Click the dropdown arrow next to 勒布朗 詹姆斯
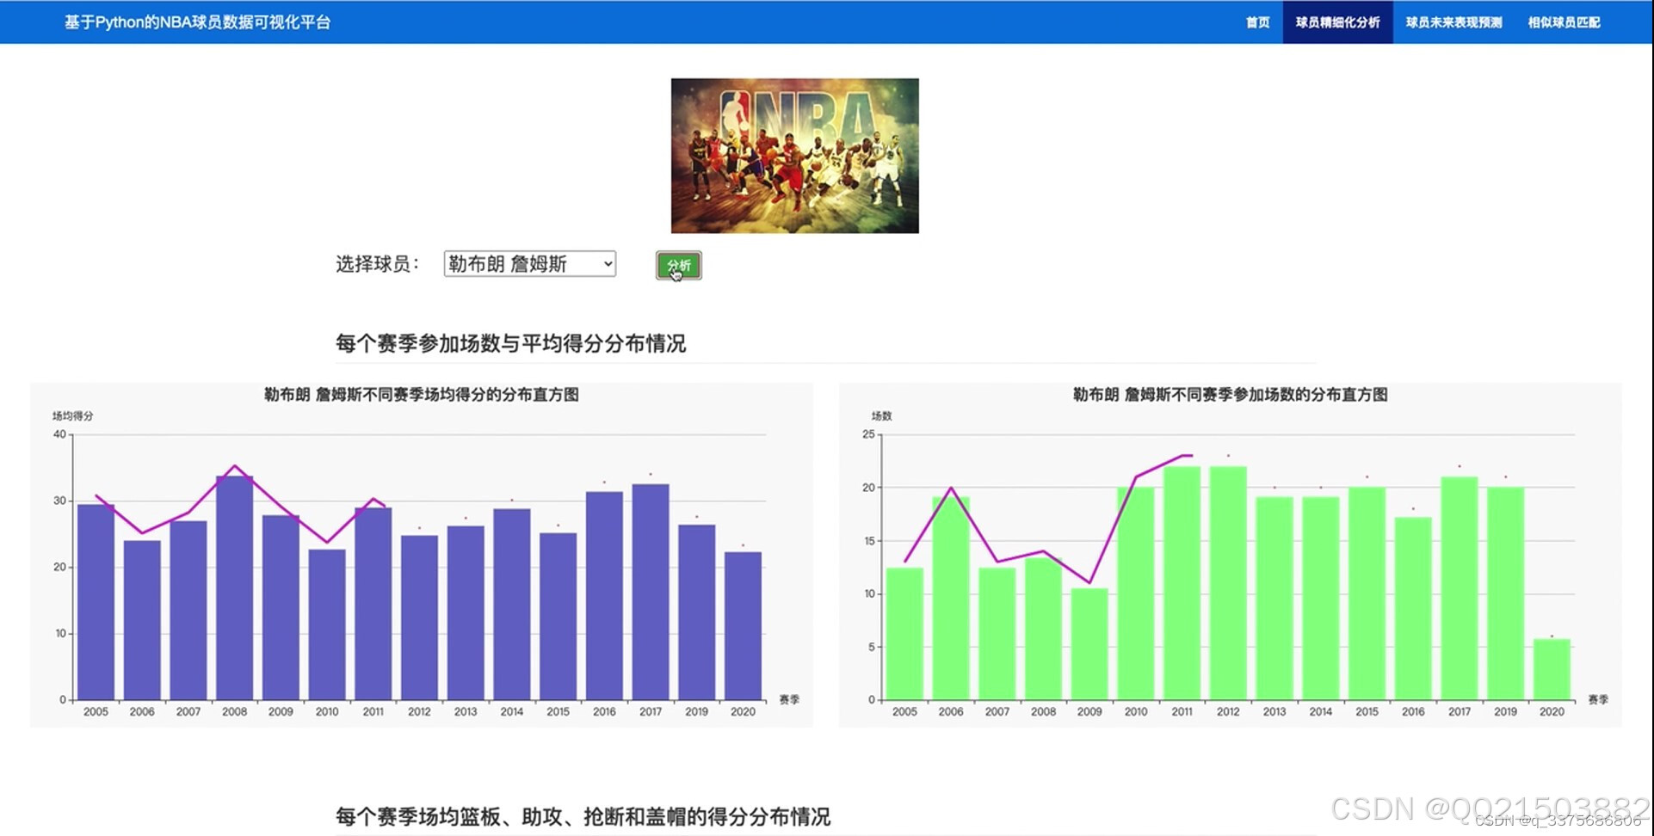 [x=604, y=264]
